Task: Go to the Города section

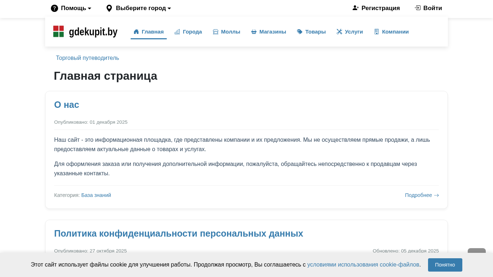Action: (x=188, y=32)
